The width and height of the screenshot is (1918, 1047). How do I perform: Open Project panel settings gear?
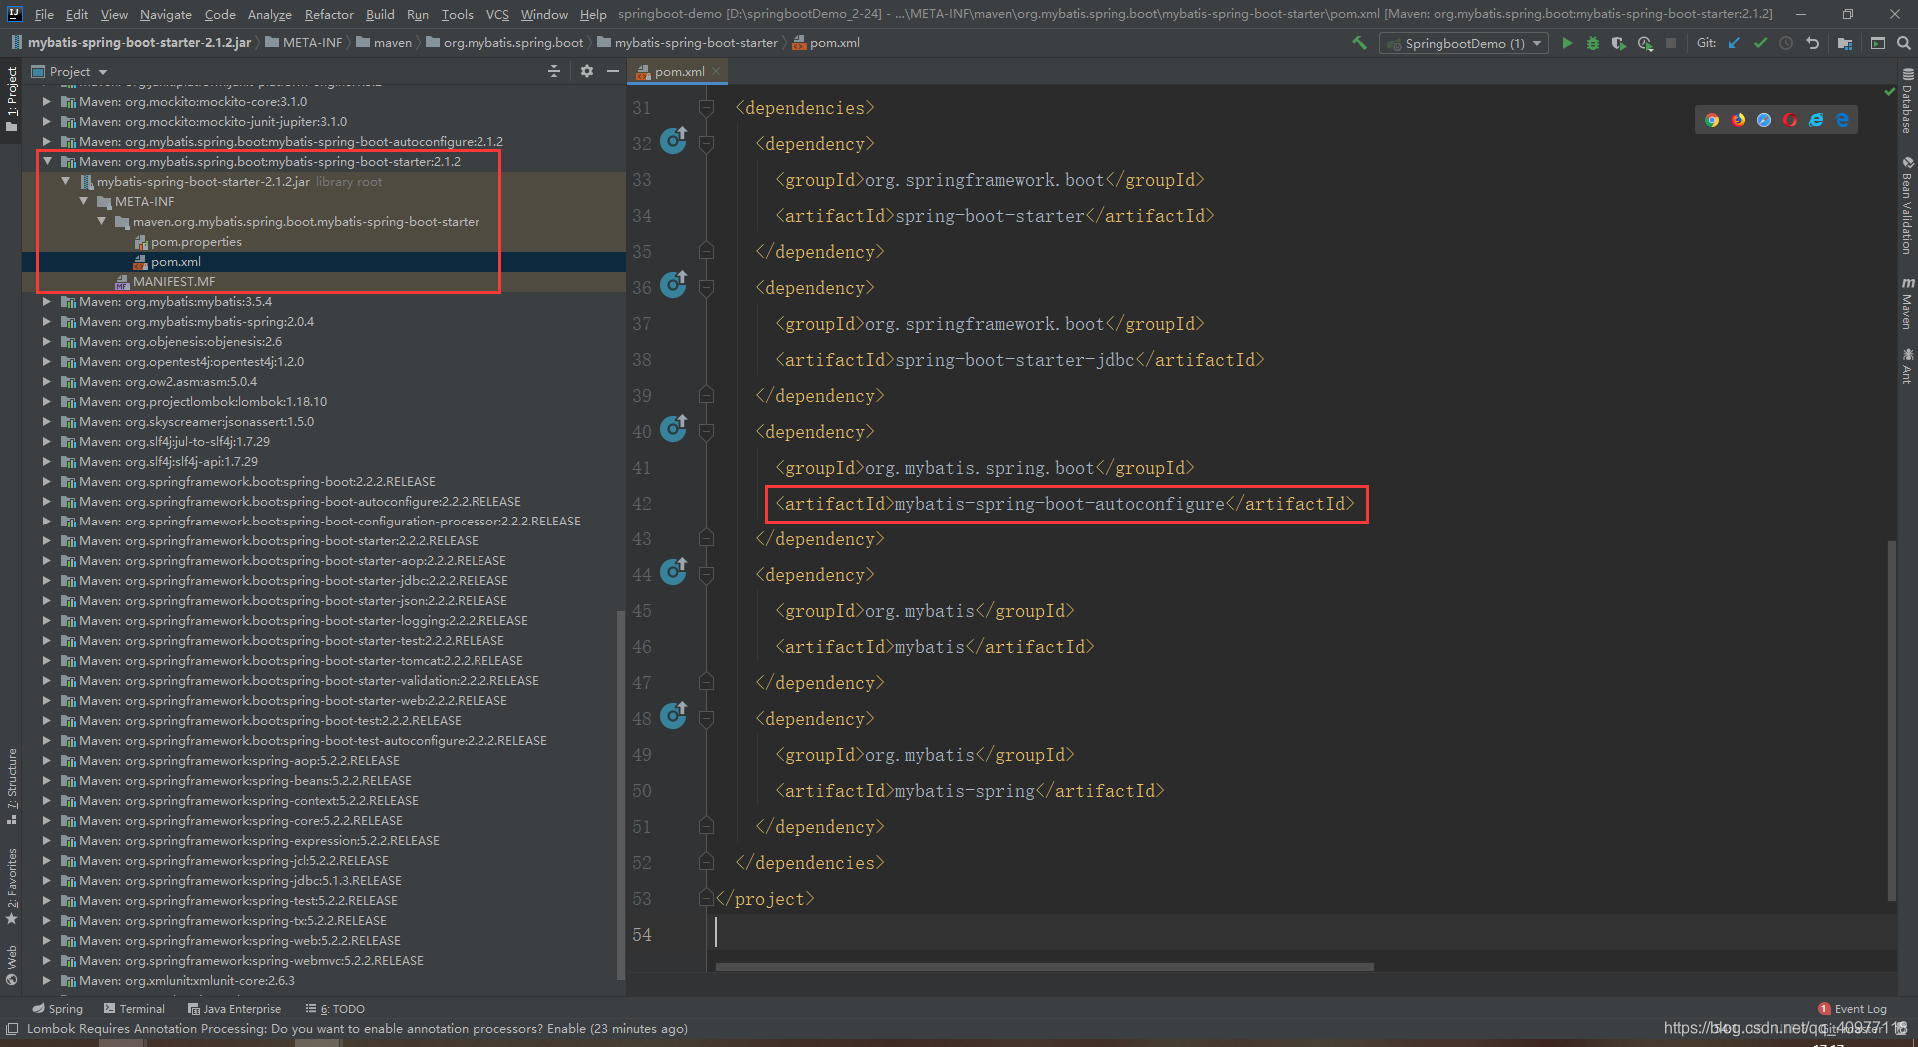click(x=587, y=71)
